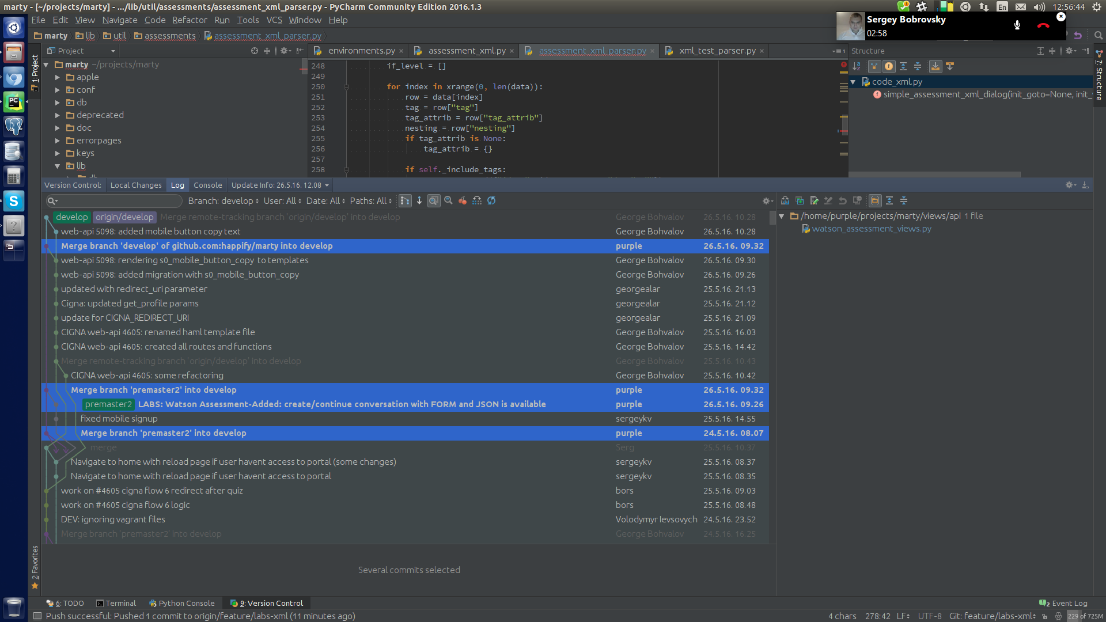Click the log search input field

(114, 200)
